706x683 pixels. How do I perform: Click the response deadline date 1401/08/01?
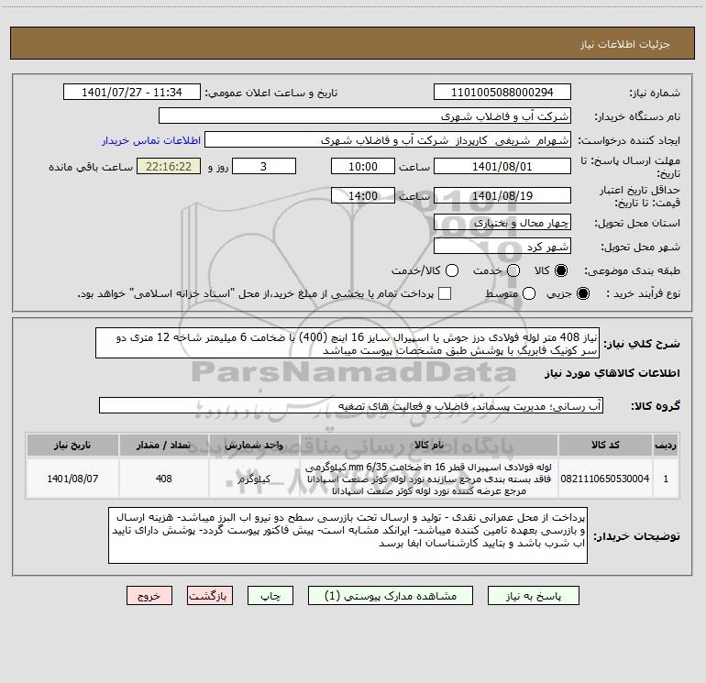[502, 166]
